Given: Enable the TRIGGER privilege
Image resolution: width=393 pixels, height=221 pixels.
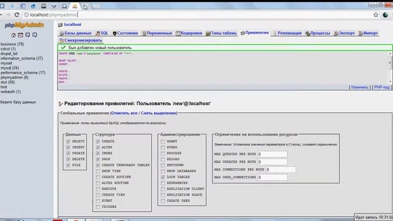Looking at the screenshot, I should (x=98, y=207).
